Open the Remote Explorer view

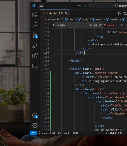[35, 66]
